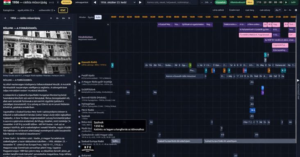The height and width of the screenshot is (157, 300).
Task: Select A Magyar Rádió győri stúdiója dot
Action: [x=79, y=83]
